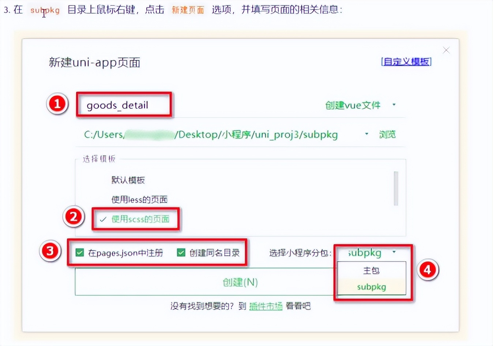This screenshot has width=493, height=346.
Task: Click the 创建(N) create button
Action: click(240, 282)
